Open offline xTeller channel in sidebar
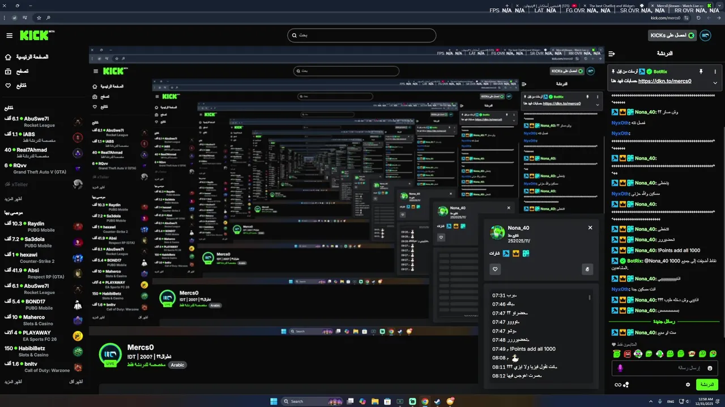 [44, 184]
